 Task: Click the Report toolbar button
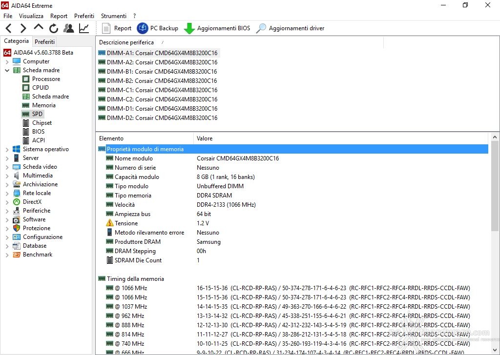116,28
